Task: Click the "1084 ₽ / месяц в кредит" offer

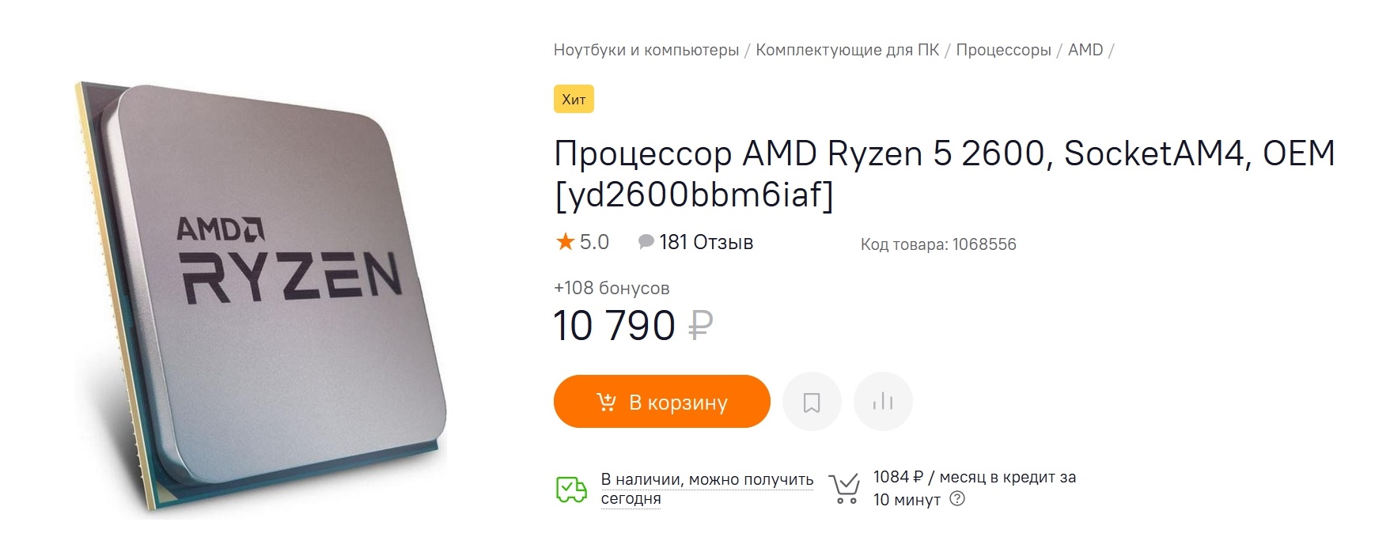Action: coord(974,478)
